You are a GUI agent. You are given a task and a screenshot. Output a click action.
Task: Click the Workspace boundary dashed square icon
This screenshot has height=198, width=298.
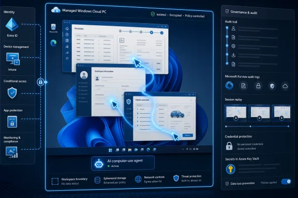click(x=55, y=181)
